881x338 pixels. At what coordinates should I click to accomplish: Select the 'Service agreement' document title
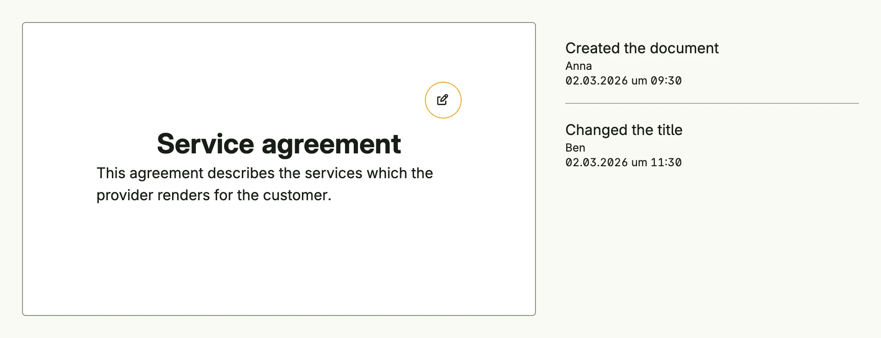point(279,144)
